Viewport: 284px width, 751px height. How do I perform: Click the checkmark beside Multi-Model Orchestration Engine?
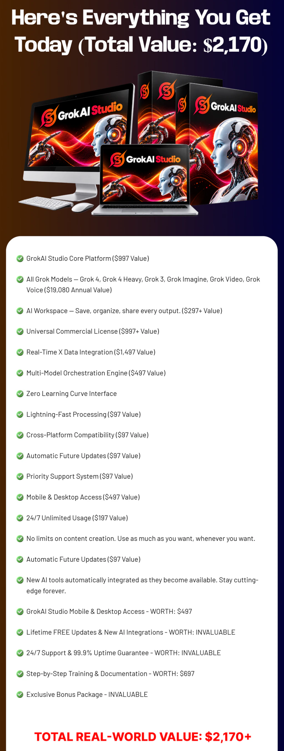tap(20, 373)
